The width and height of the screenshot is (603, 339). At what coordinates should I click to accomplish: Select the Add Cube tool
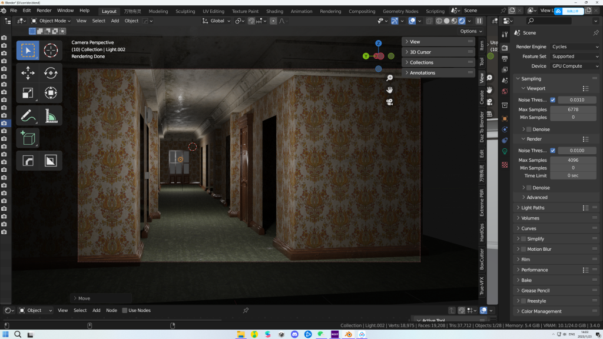pyautogui.click(x=28, y=138)
